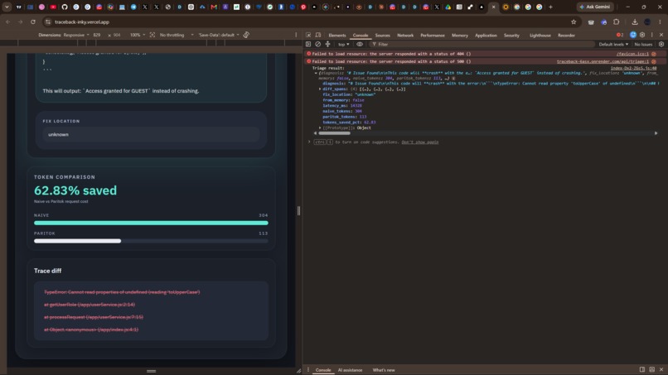Expand the diff_spans array
Screen dimensions: 668x375
coord(320,89)
